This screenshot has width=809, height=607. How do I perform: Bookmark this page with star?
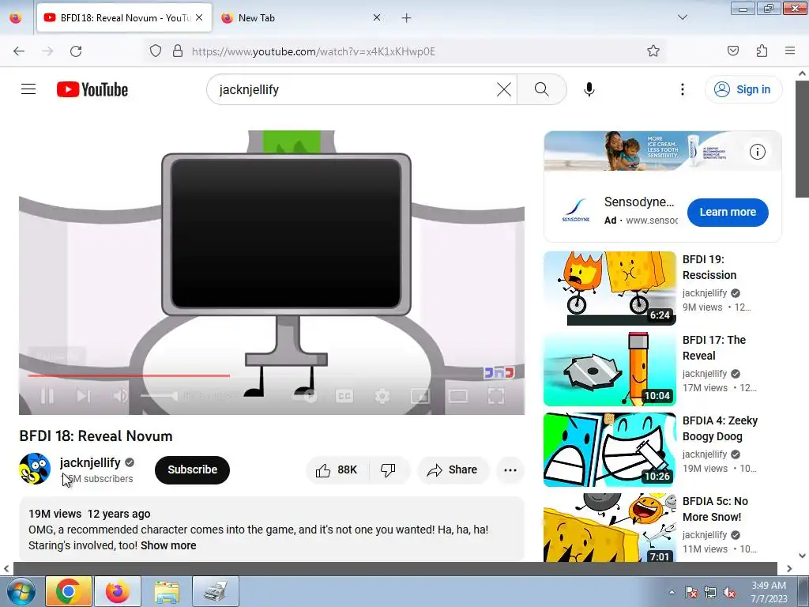[653, 51]
